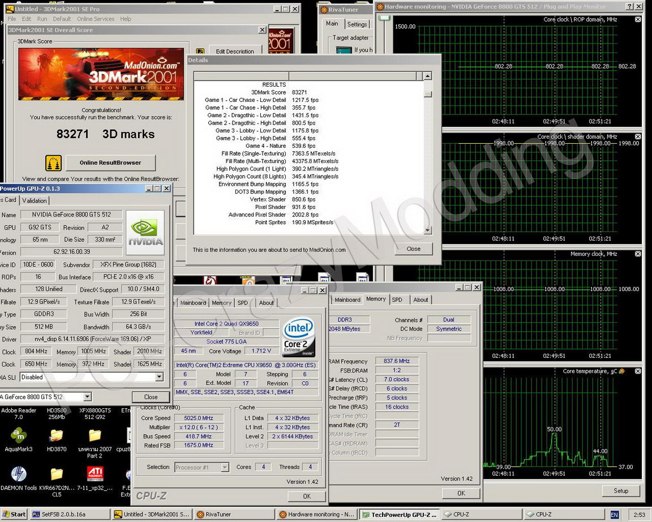
Task: Switch to Hardware monitoring taskbar button
Action: 316,515
